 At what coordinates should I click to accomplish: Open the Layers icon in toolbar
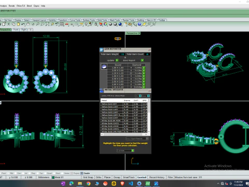pos(101,24)
